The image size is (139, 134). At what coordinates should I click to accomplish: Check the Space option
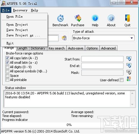coord(7,75)
